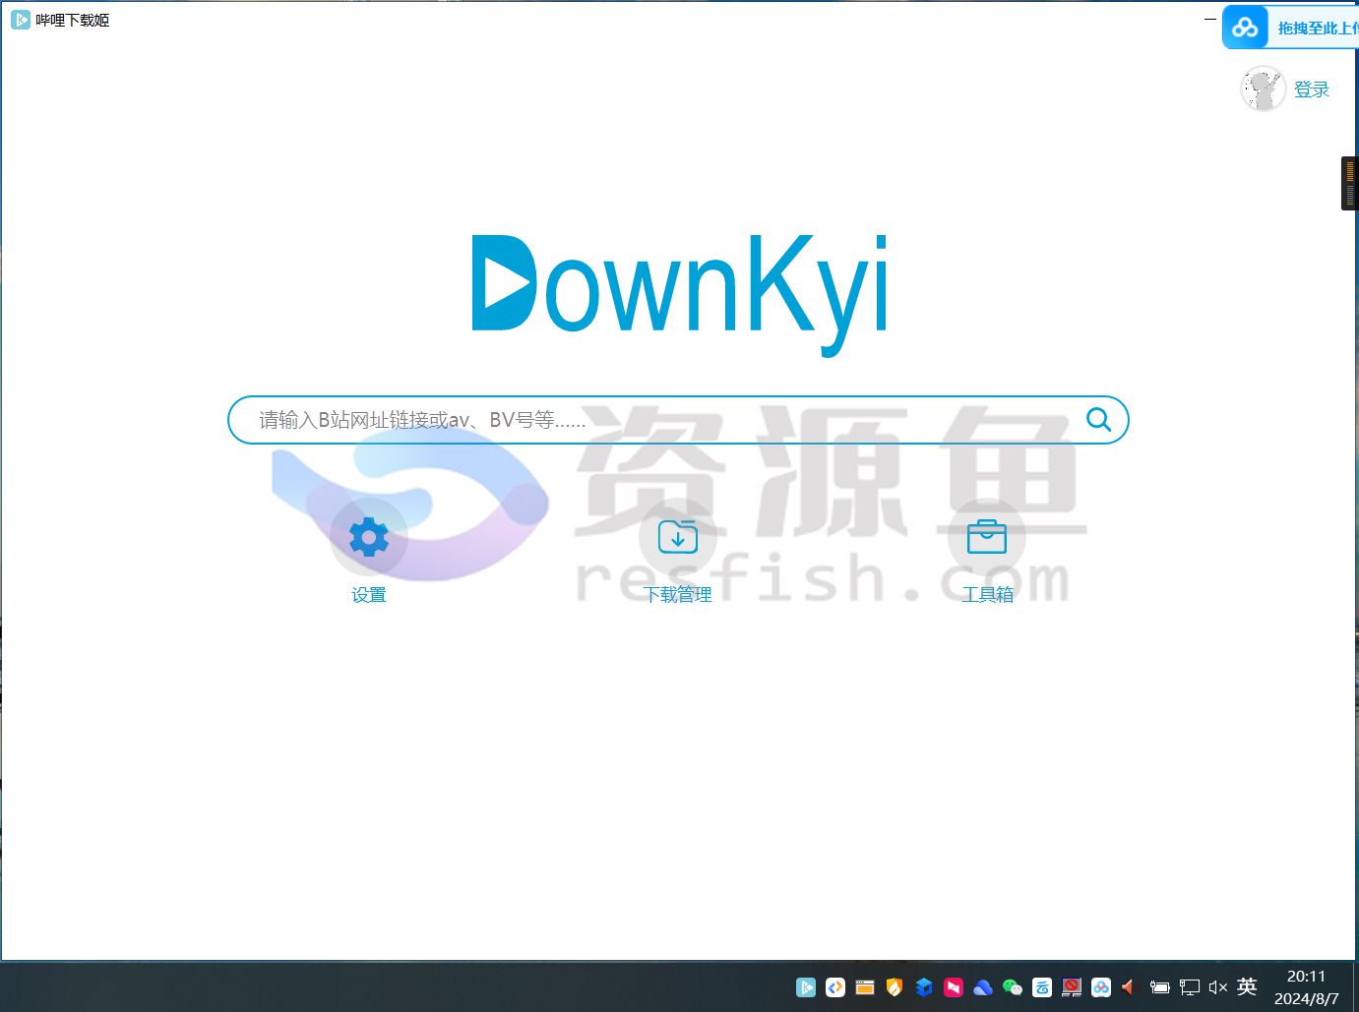Click the orange window tray icon
The image size is (1359, 1012).
[865, 987]
